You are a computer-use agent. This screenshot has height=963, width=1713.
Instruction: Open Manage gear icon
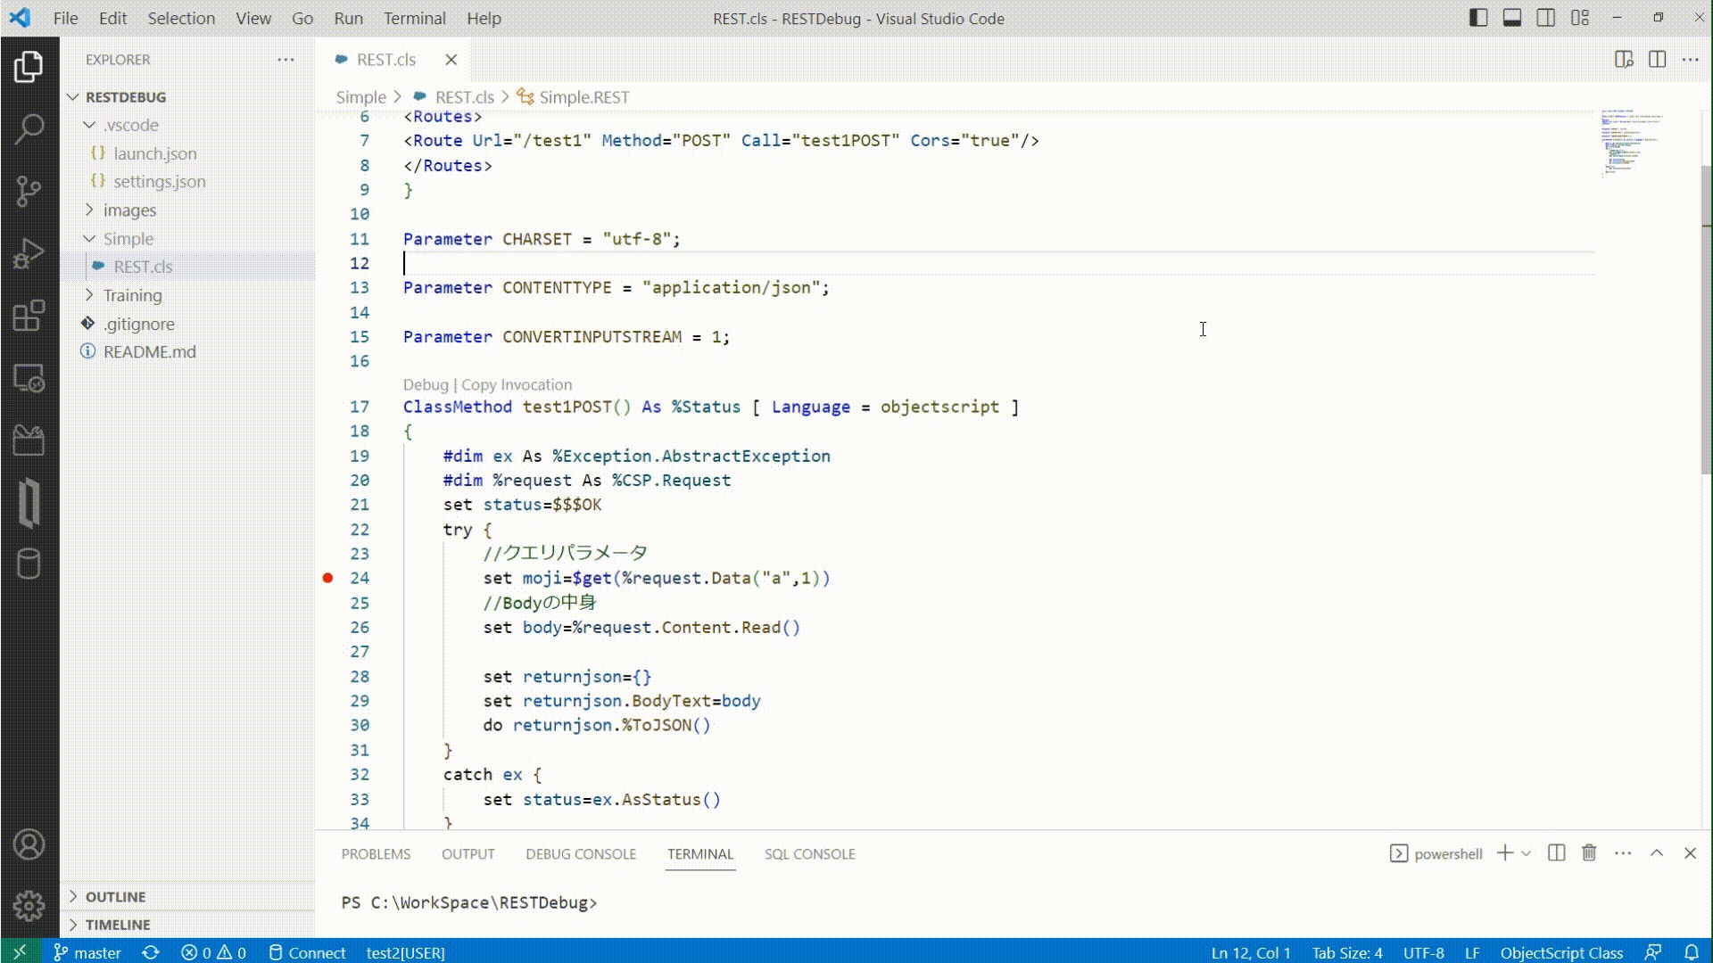tap(29, 906)
